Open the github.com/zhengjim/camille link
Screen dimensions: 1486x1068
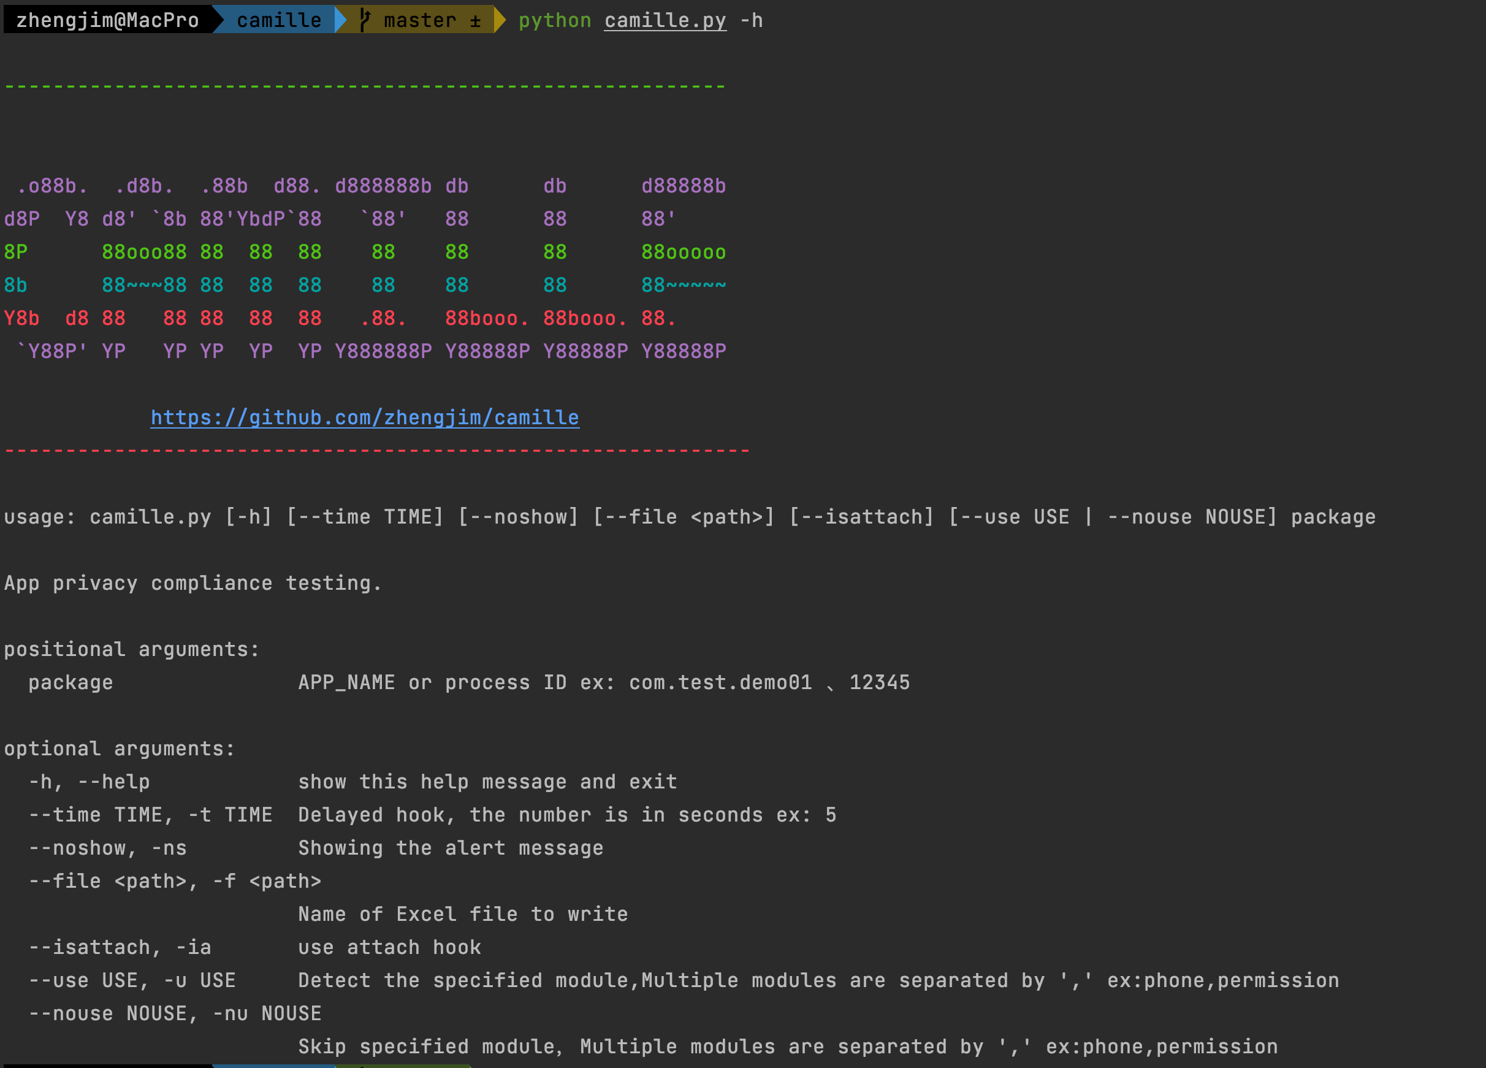tap(364, 418)
